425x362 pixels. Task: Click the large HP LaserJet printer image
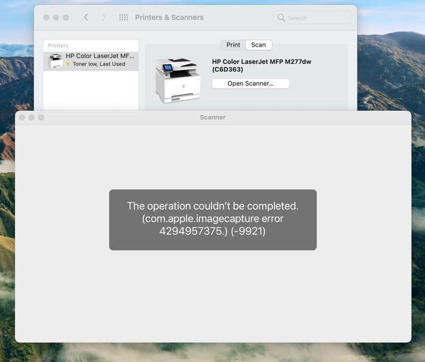tap(178, 80)
